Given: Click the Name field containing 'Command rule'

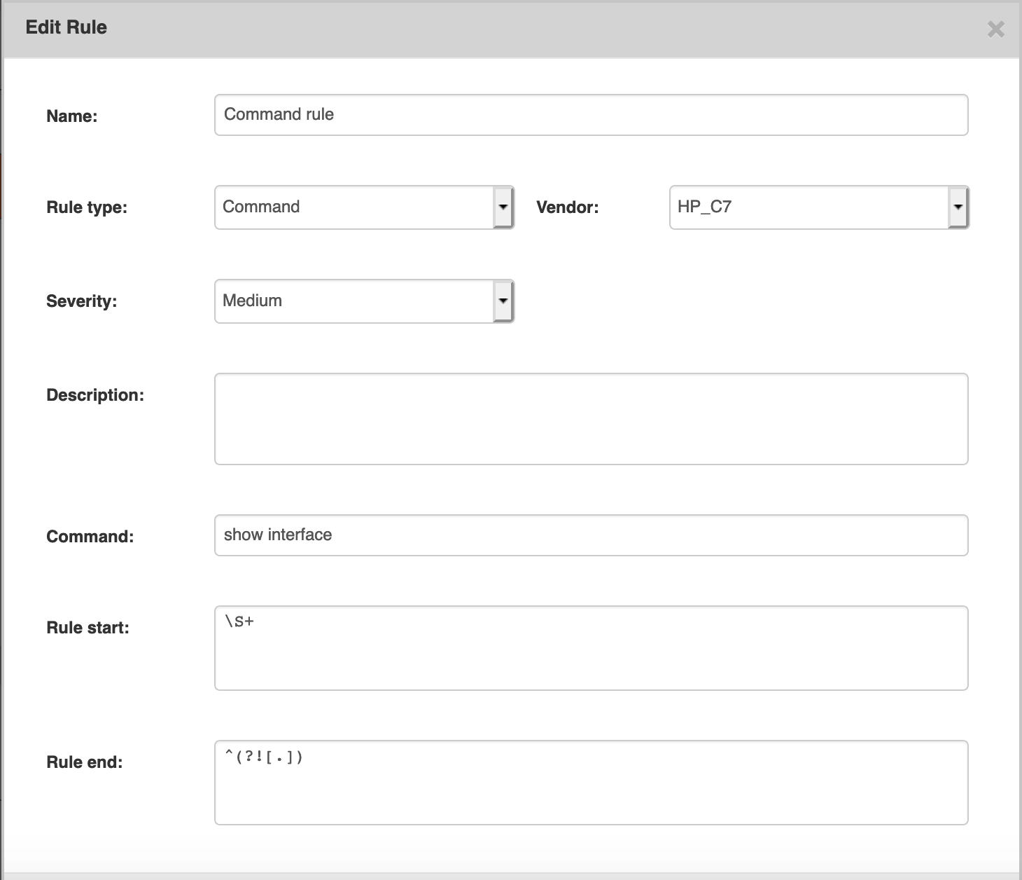Looking at the screenshot, I should [x=591, y=115].
